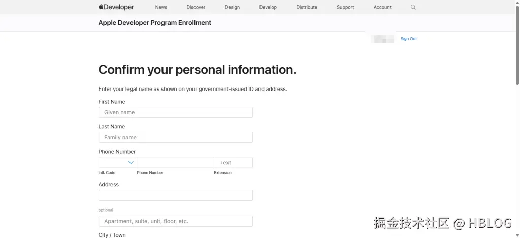The height and width of the screenshot is (238, 520).
Task: Open the search magnifier icon
Action: (x=413, y=7)
